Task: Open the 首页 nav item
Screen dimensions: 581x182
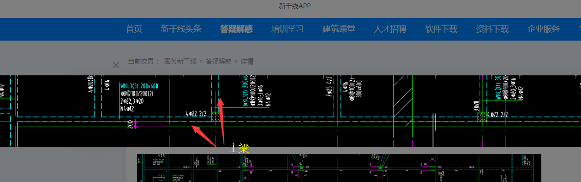Action: [134, 29]
